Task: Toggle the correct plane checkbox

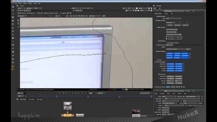Action: pyautogui.click(x=166, y=39)
